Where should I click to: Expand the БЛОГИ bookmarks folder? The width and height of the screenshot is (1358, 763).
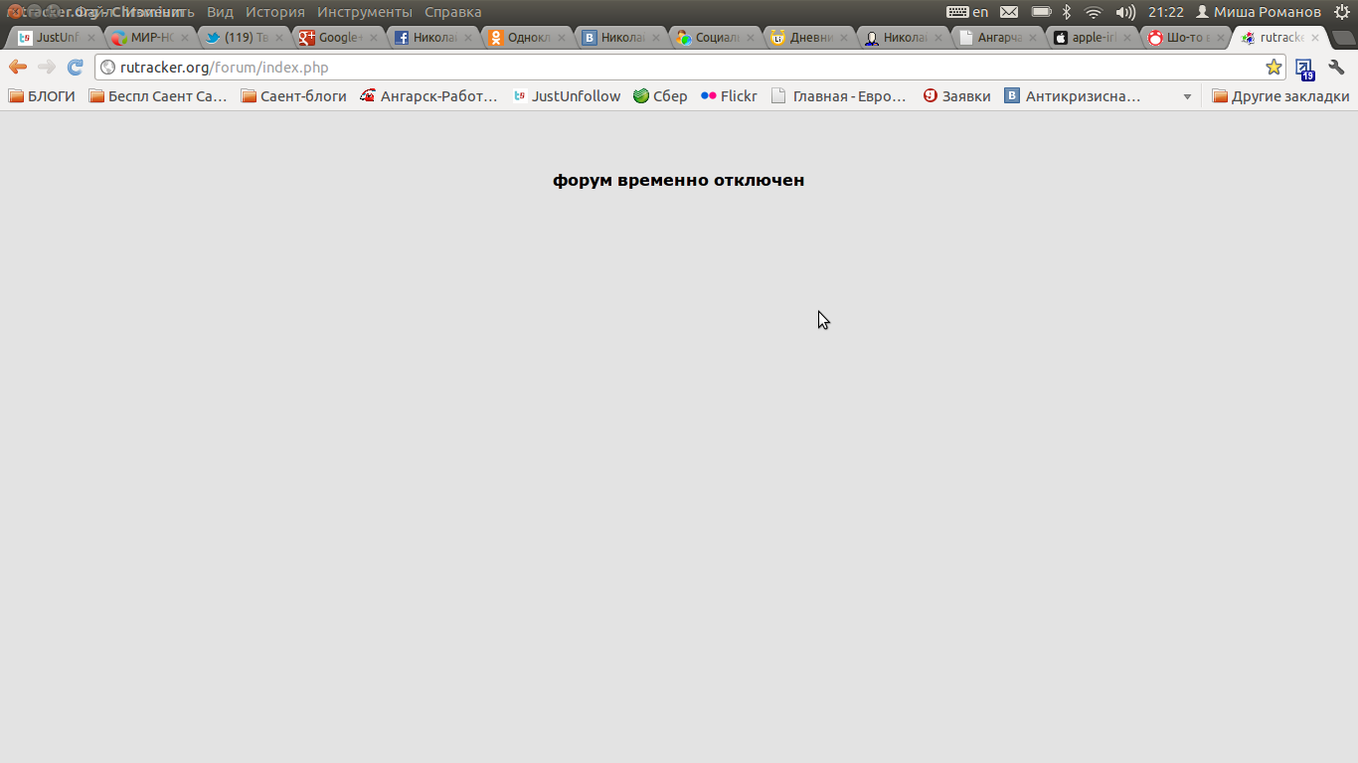click(x=42, y=96)
